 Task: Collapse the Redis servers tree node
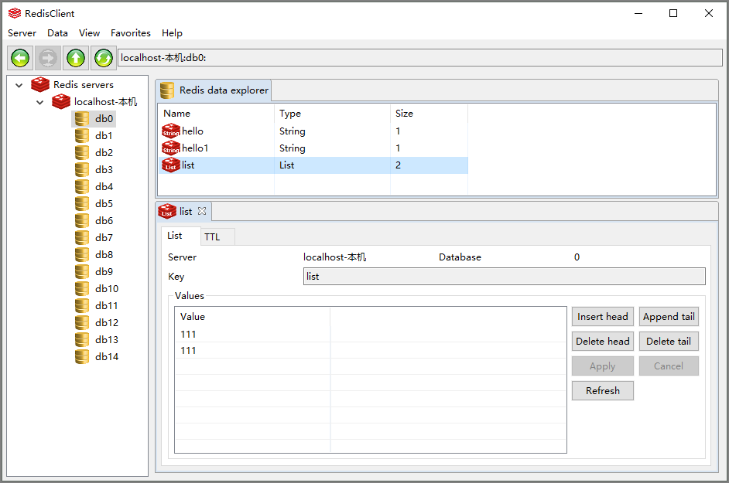pyautogui.click(x=19, y=85)
